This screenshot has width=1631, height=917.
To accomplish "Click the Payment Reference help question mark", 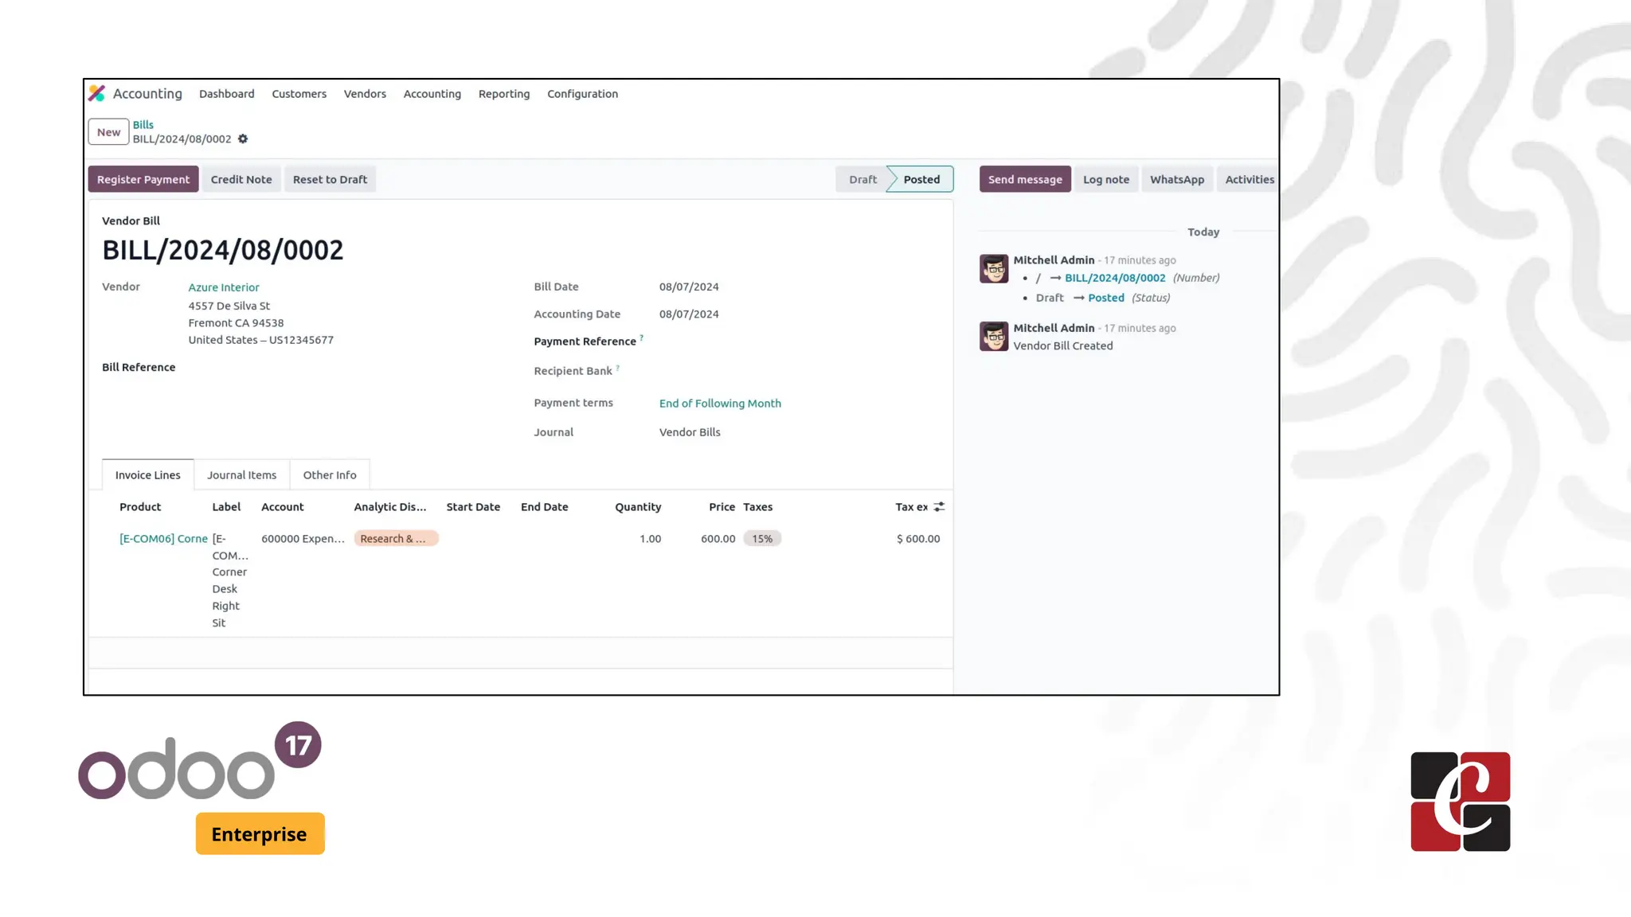I will pos(642,338).
